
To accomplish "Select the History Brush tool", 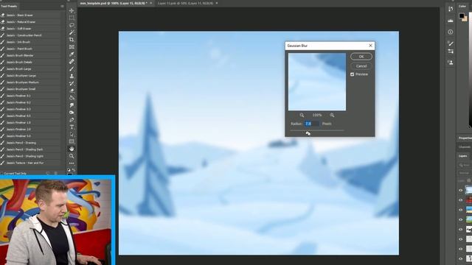I will [72, 83].
